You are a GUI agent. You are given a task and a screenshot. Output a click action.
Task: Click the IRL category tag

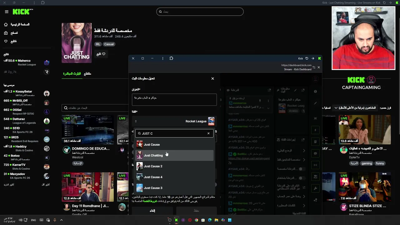(x=98, y=44)
